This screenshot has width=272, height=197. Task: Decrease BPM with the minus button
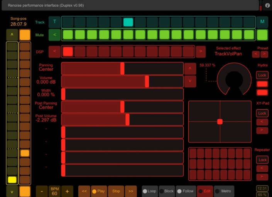tap(42, 191)
